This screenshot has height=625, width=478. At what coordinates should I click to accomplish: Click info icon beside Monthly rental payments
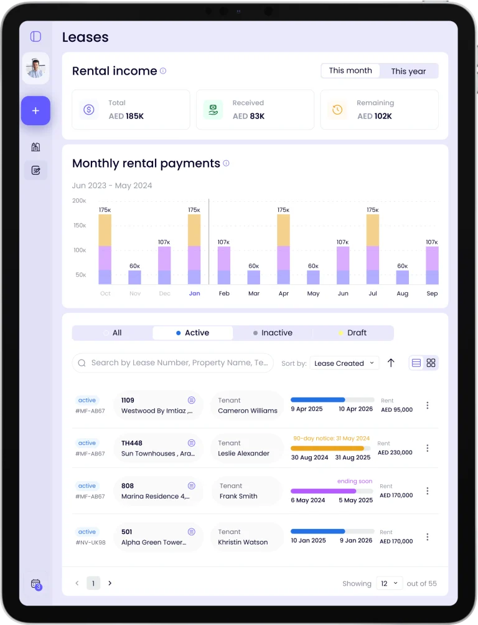(226, 163)
